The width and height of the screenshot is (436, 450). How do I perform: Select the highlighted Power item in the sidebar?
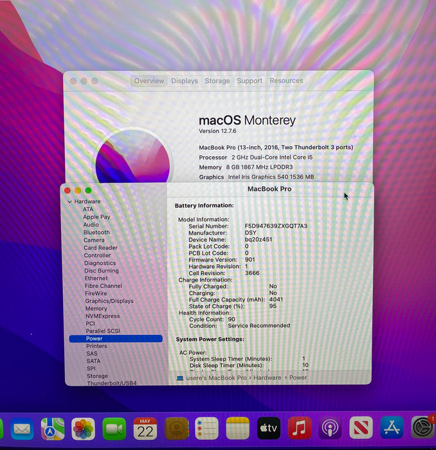tap(116, 339)
